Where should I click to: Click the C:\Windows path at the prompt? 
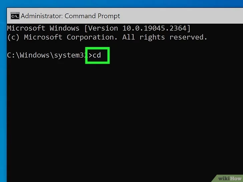click(28, 55)
